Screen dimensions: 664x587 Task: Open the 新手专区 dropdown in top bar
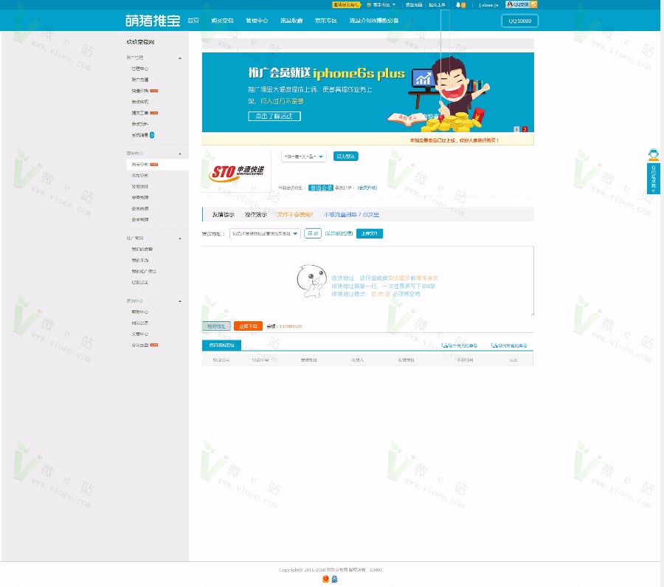coord(381,4)
